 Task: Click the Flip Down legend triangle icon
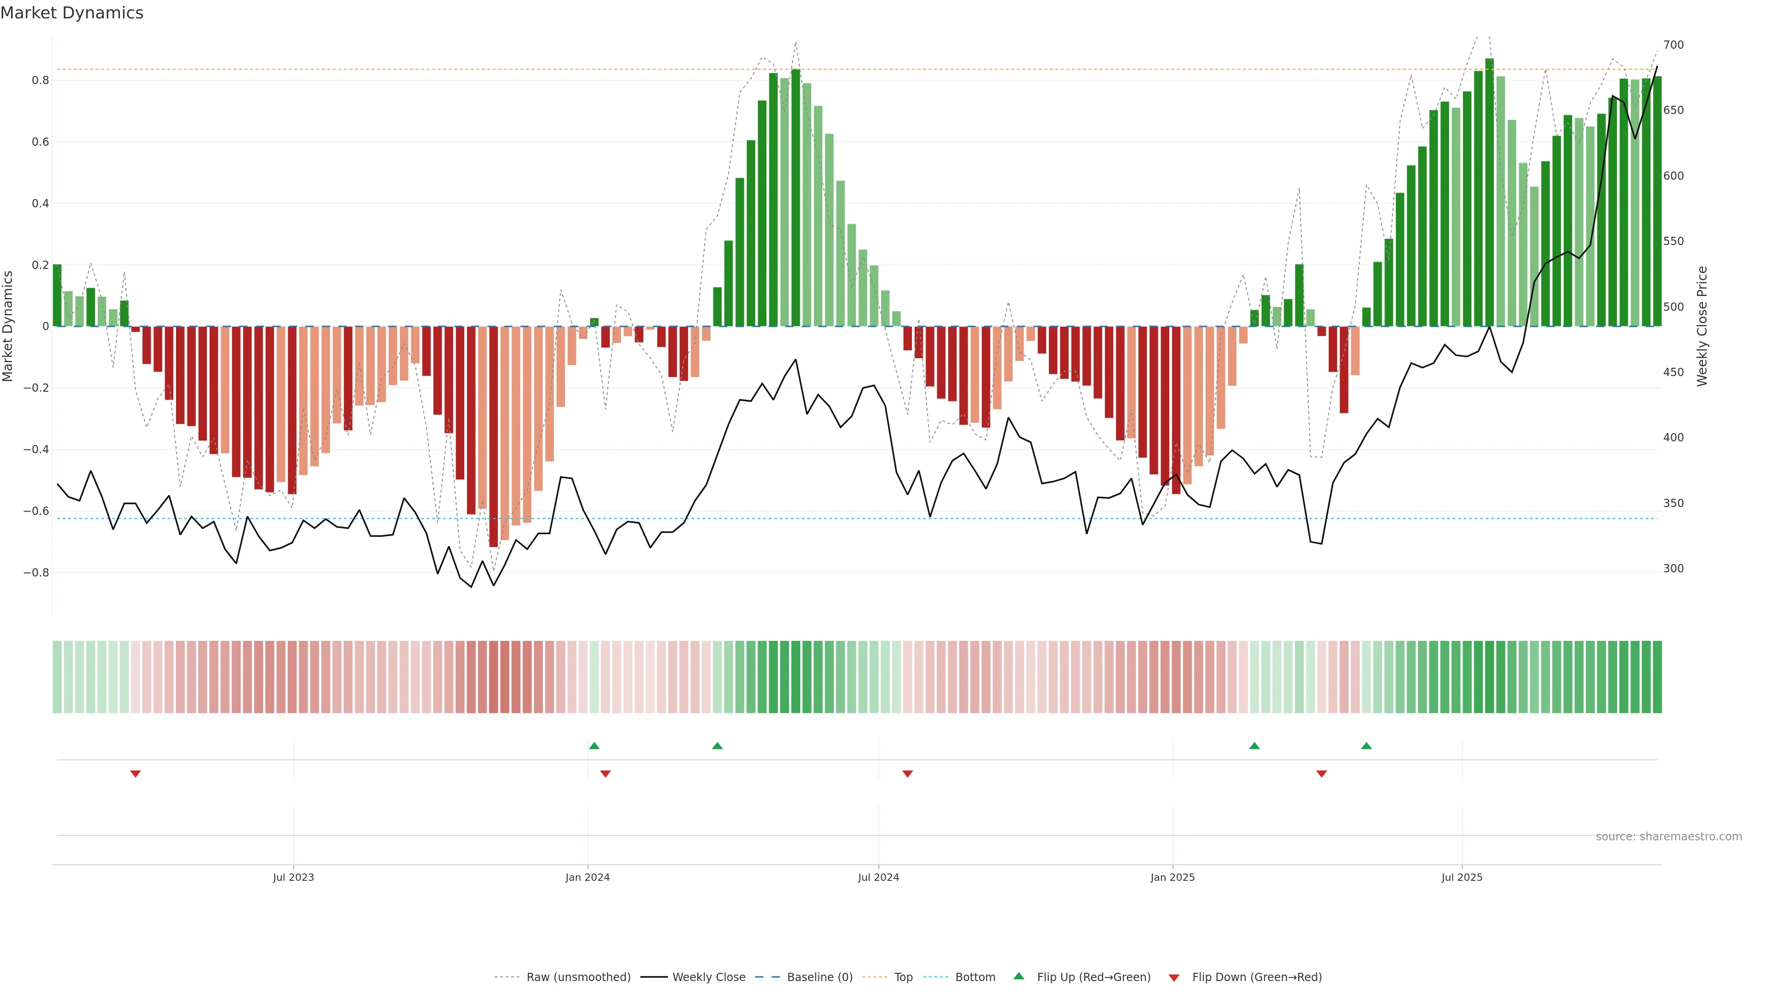(x=1174, y=978)
